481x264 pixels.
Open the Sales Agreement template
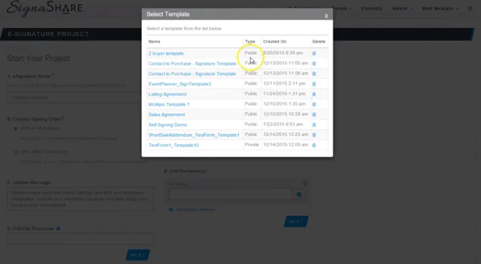pyautogui.click(x=166, y=115)
